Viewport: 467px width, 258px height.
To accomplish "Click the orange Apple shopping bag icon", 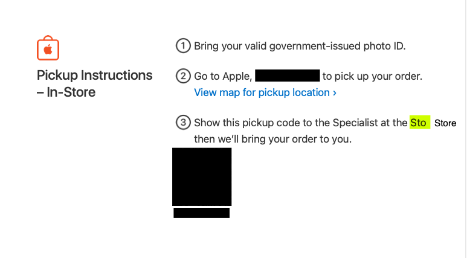I will tap(48, 48).
